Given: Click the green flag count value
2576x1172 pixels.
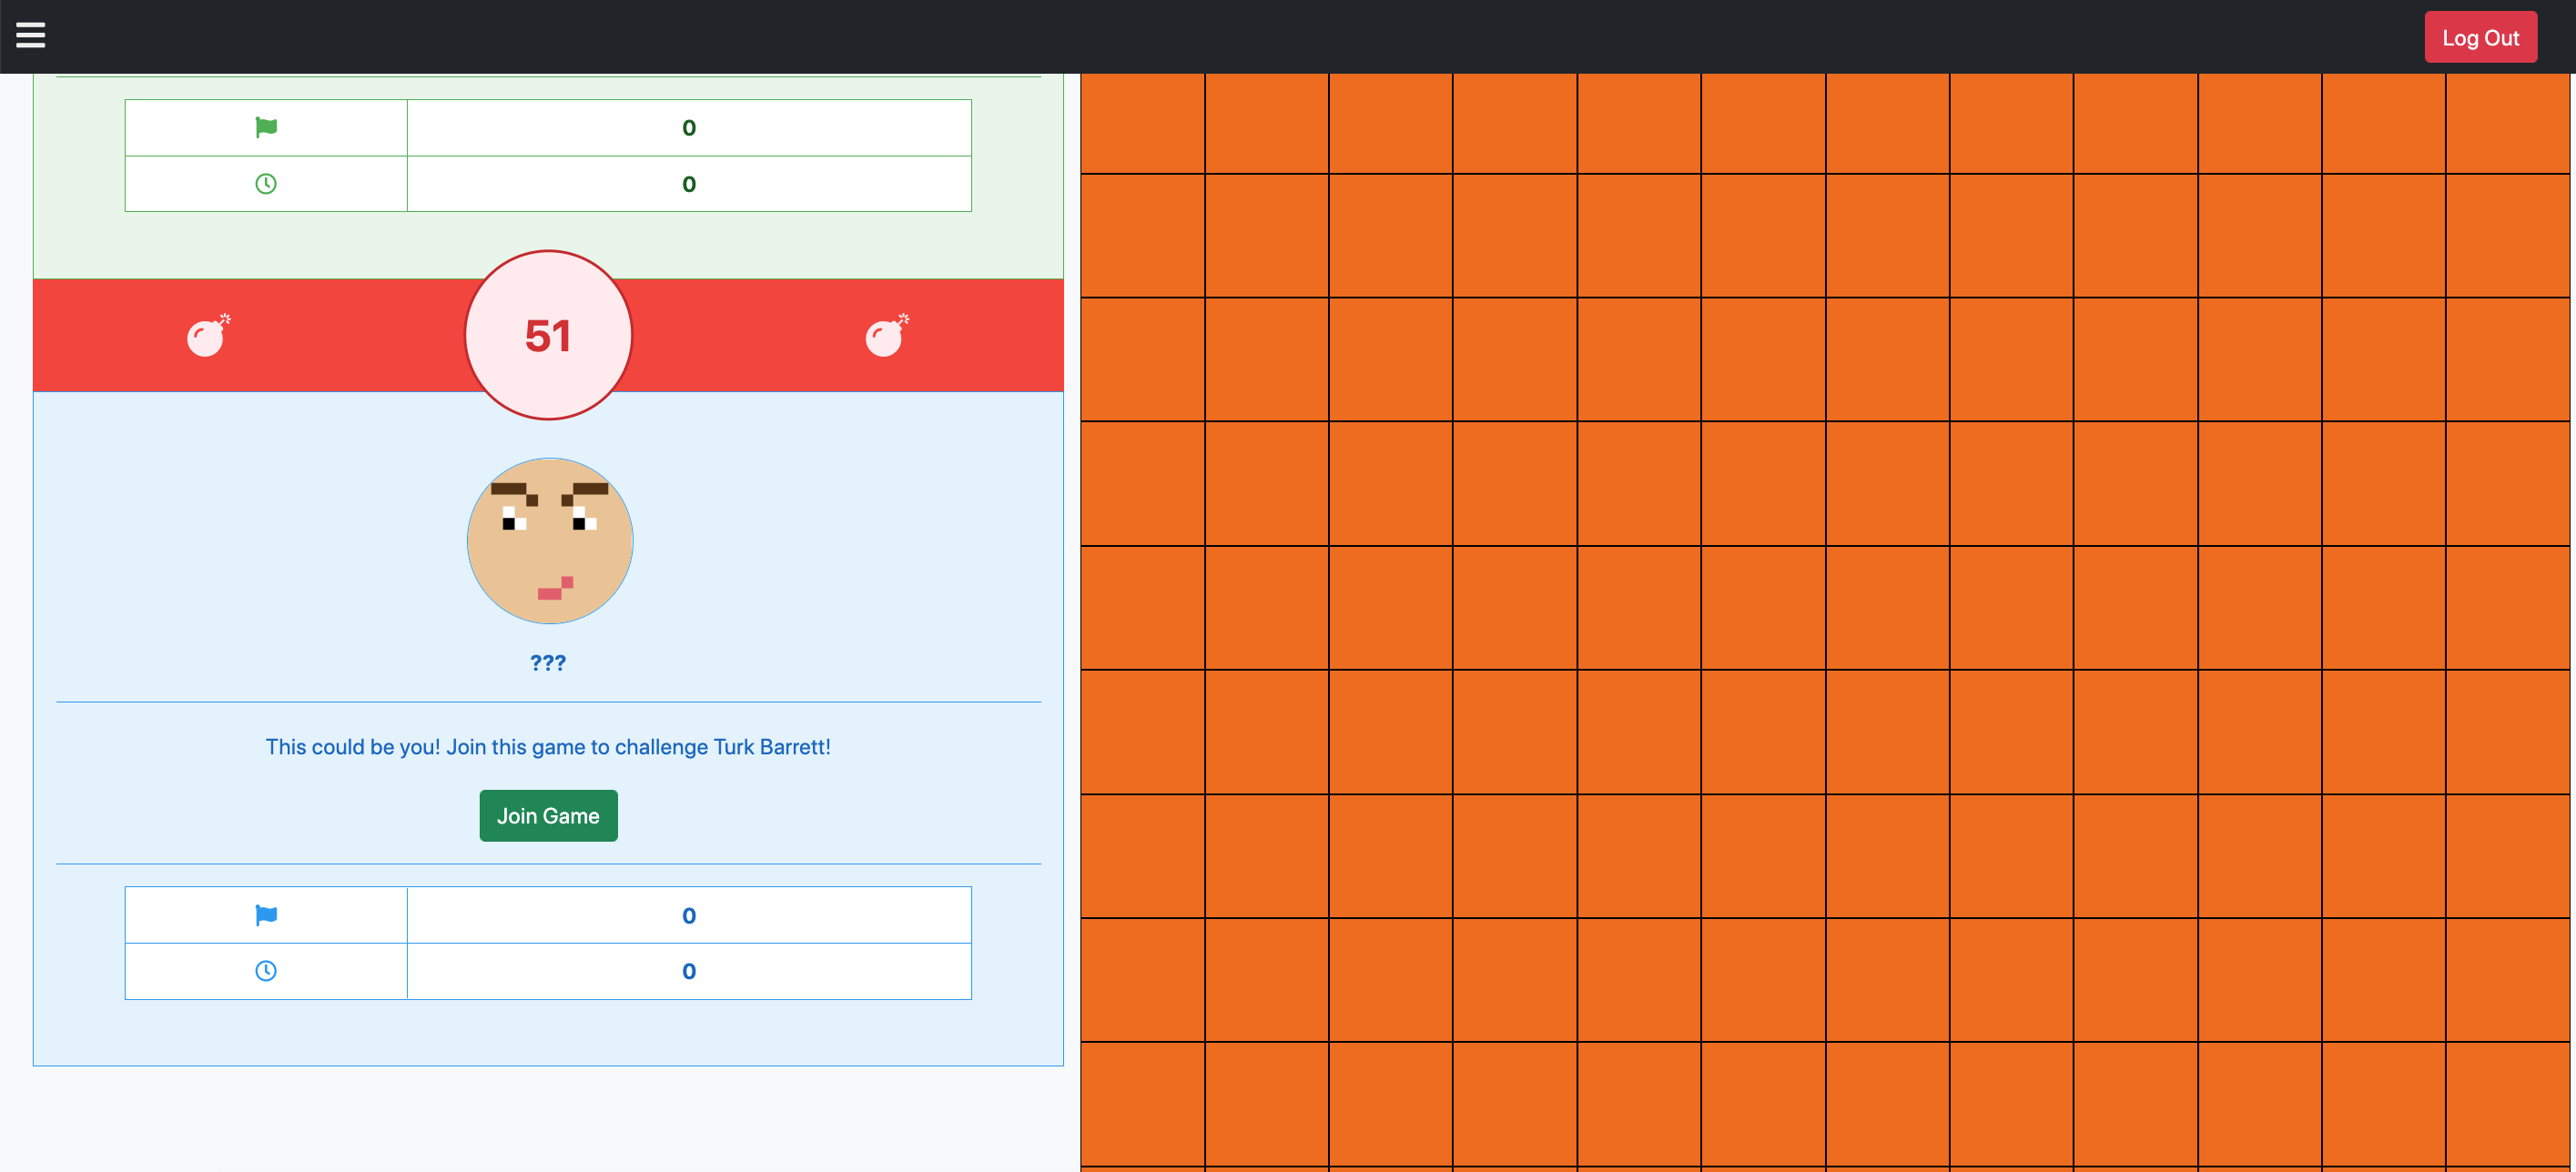Looking at the screenshot, I should click(688, 127).
